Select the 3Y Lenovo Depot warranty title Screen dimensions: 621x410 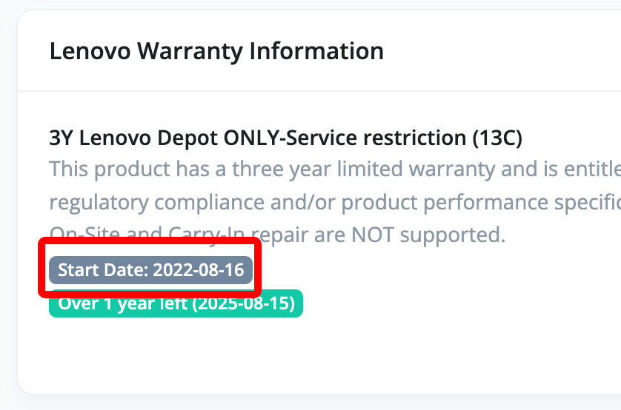tap(285, 138)
